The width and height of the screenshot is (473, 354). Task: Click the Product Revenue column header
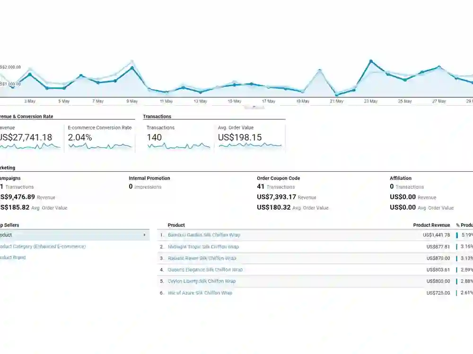[431, 225]
